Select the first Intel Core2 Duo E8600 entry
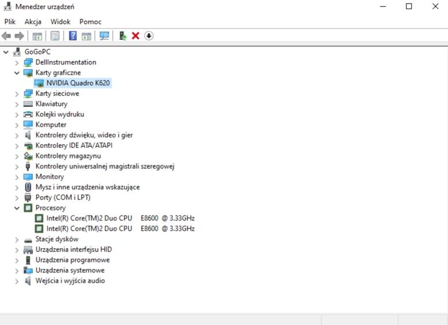 click(120, 219)
